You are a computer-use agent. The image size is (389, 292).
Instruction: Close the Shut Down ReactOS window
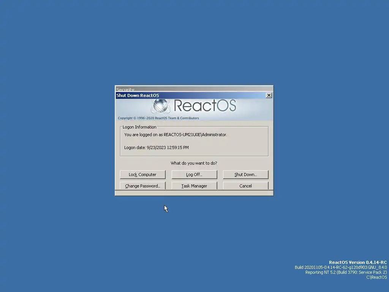coord(269,95)
